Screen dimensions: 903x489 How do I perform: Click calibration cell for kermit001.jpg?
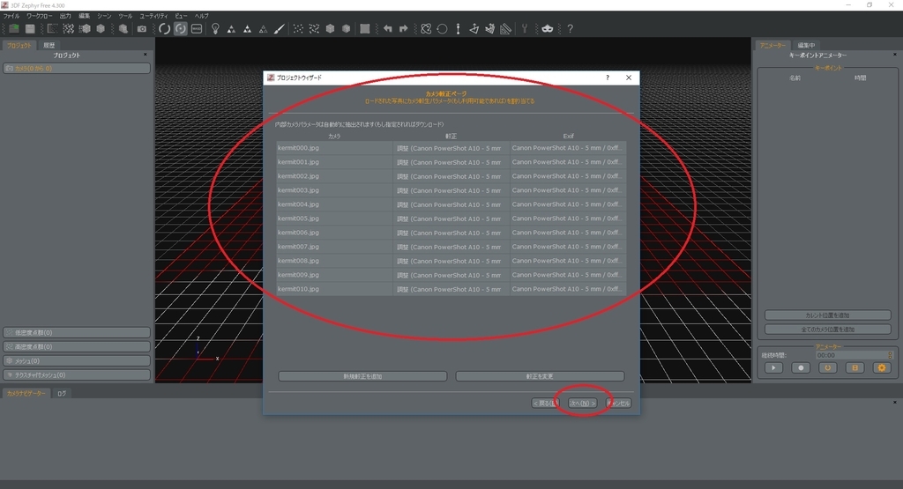coord(451,162)
